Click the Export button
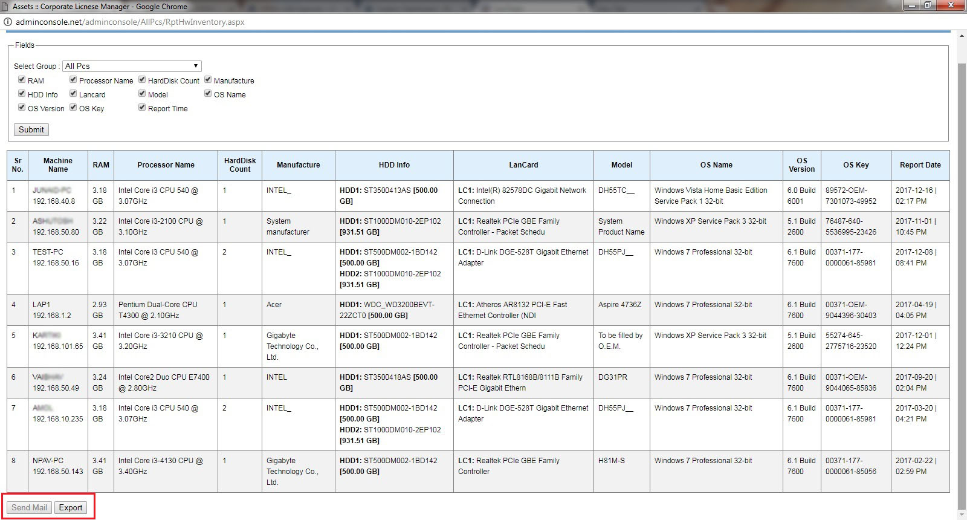967x520 pixels. 71,507
